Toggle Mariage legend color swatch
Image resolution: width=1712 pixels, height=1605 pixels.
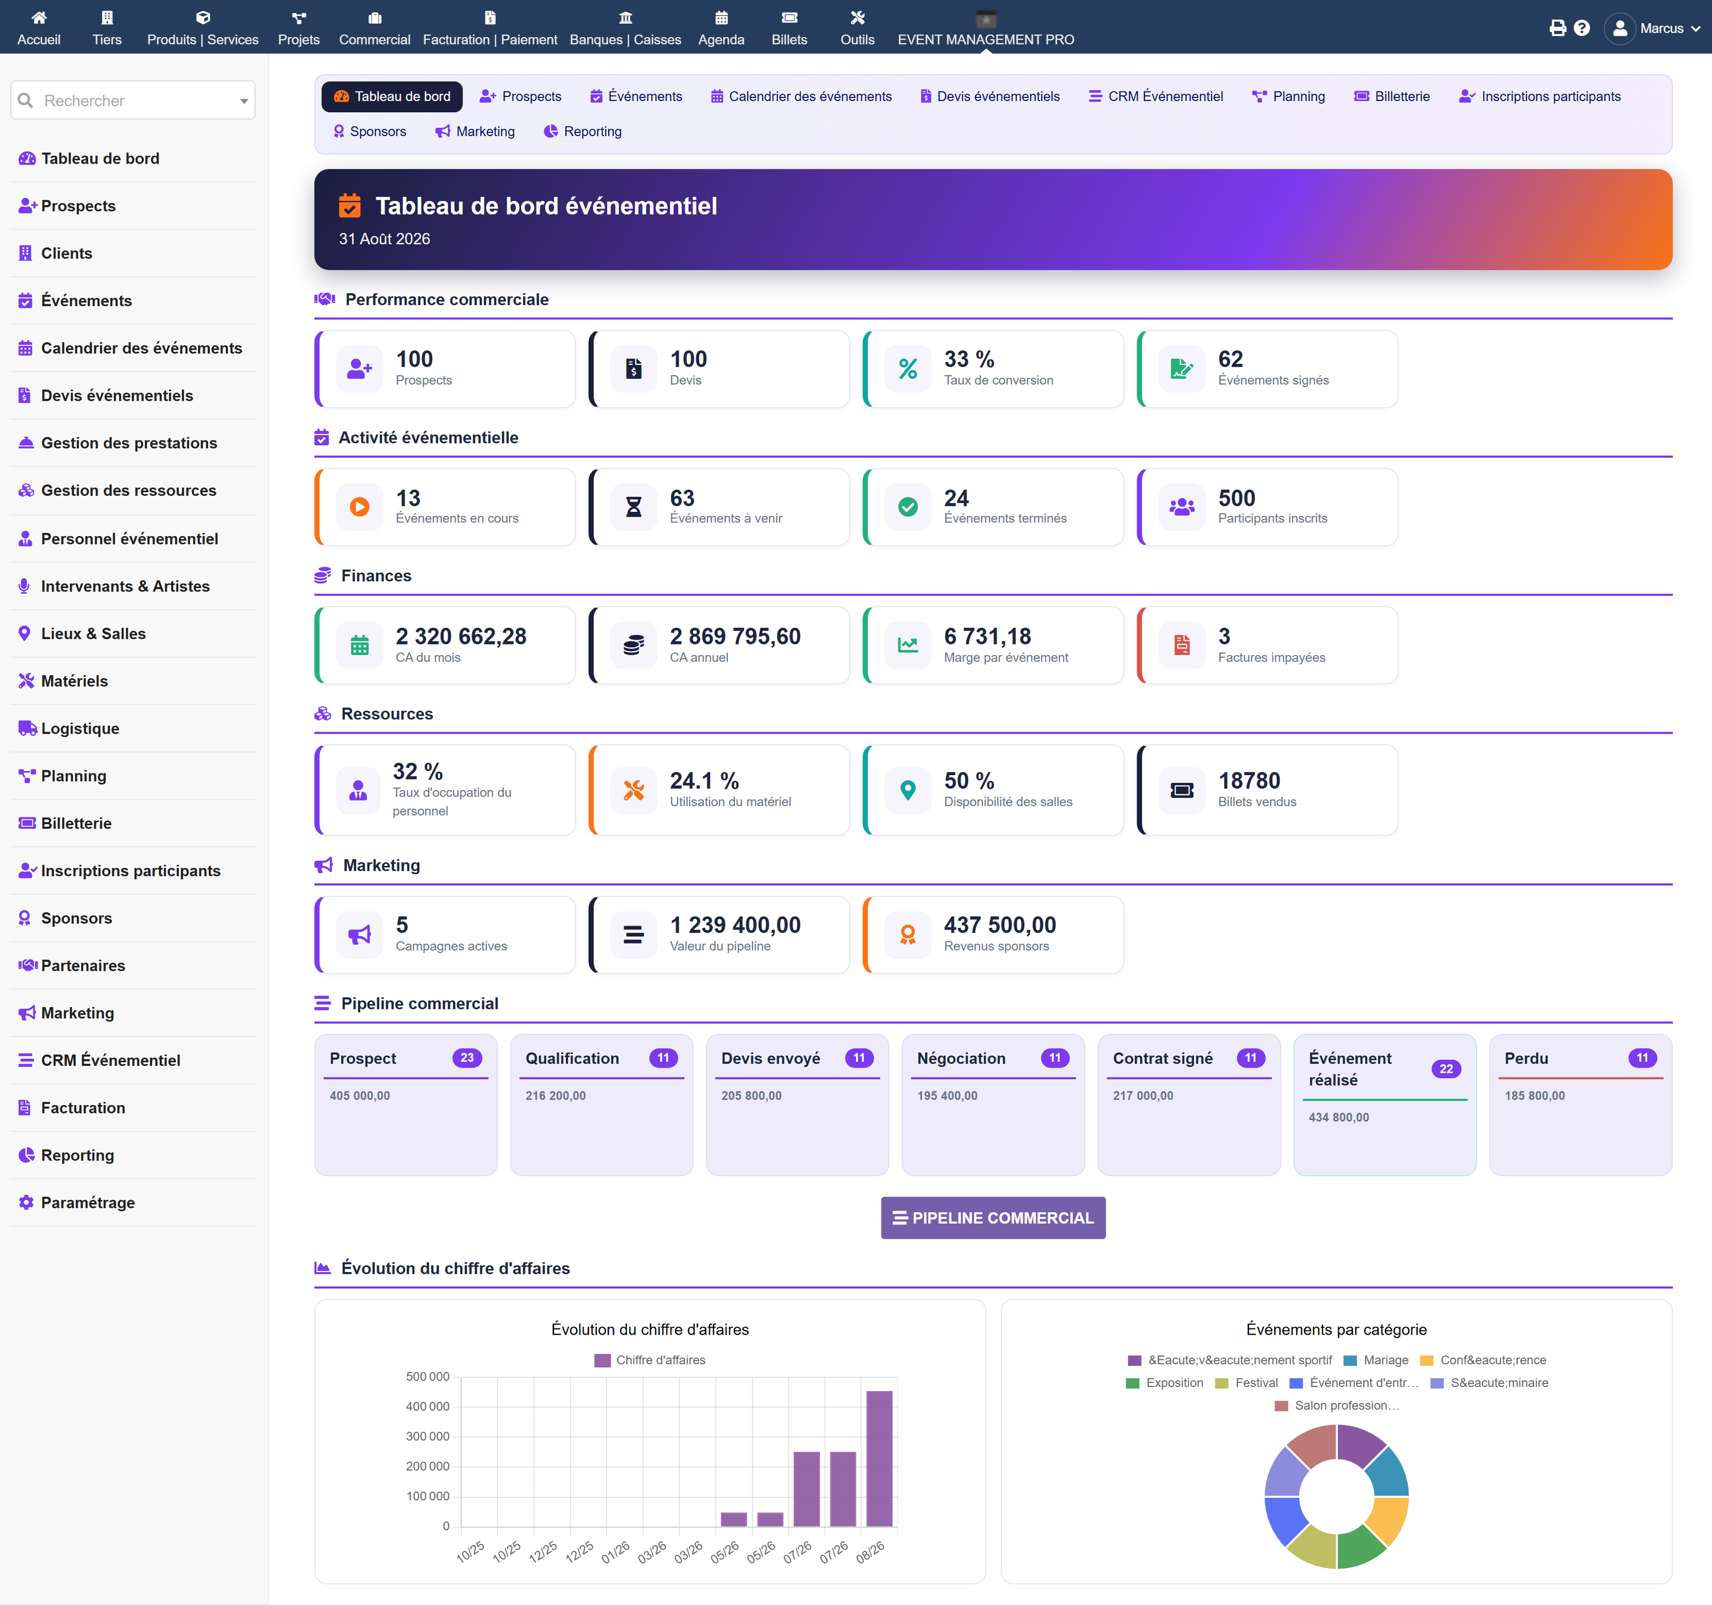click(x=1351, y=1361)
